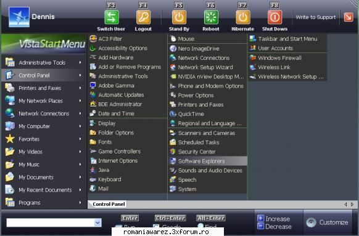
Task: Open Wireless Link
Action: (x=287, y=67)
